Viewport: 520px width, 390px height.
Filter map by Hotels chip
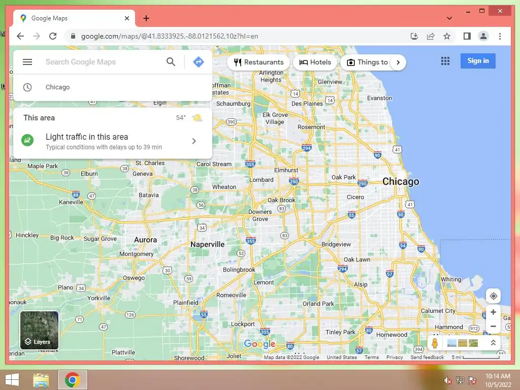[x=315, y=62]
